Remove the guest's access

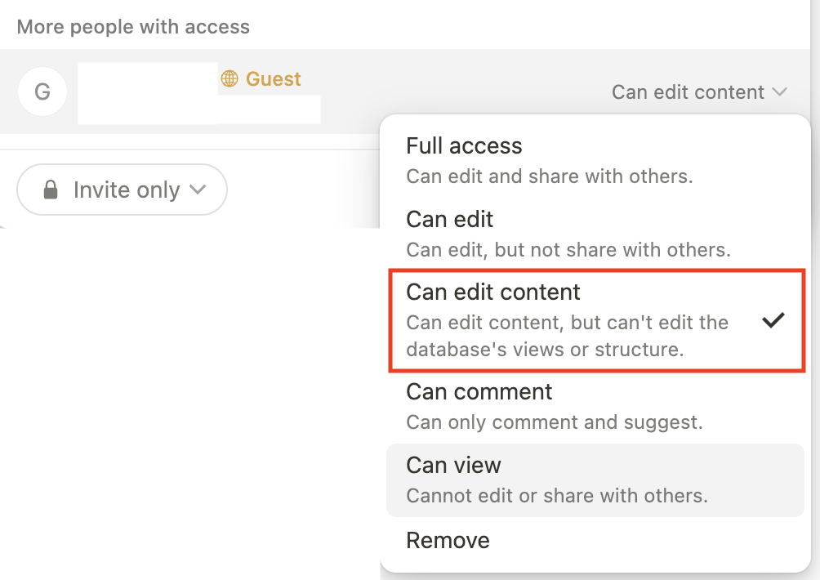448,540
